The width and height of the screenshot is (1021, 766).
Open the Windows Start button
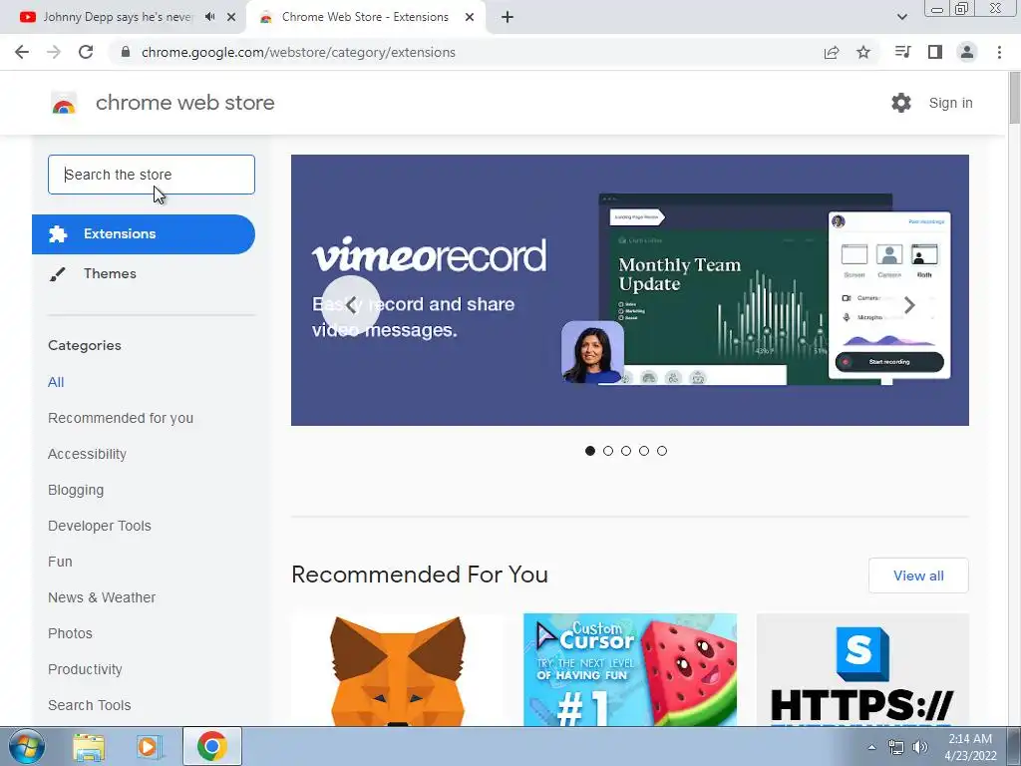click(26, 746)
